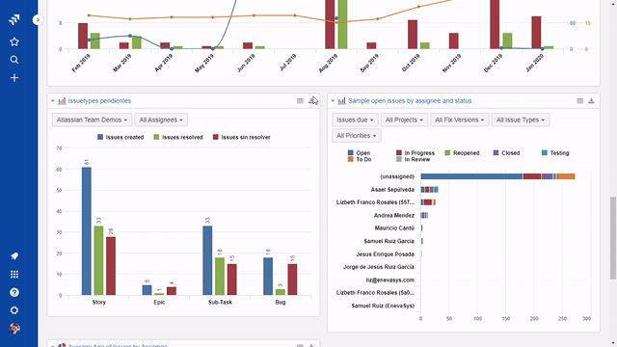Open the Settings gear icon
Screen dimensions: 617x347
pyautogui.click(x=14, y=310)
